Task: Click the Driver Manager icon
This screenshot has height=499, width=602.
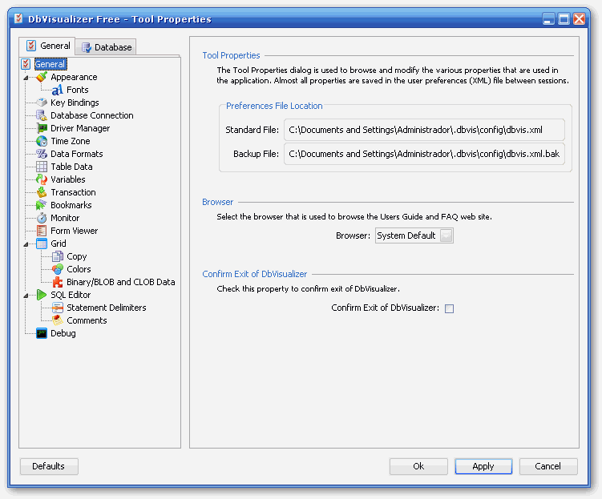Action: [42, 128]
